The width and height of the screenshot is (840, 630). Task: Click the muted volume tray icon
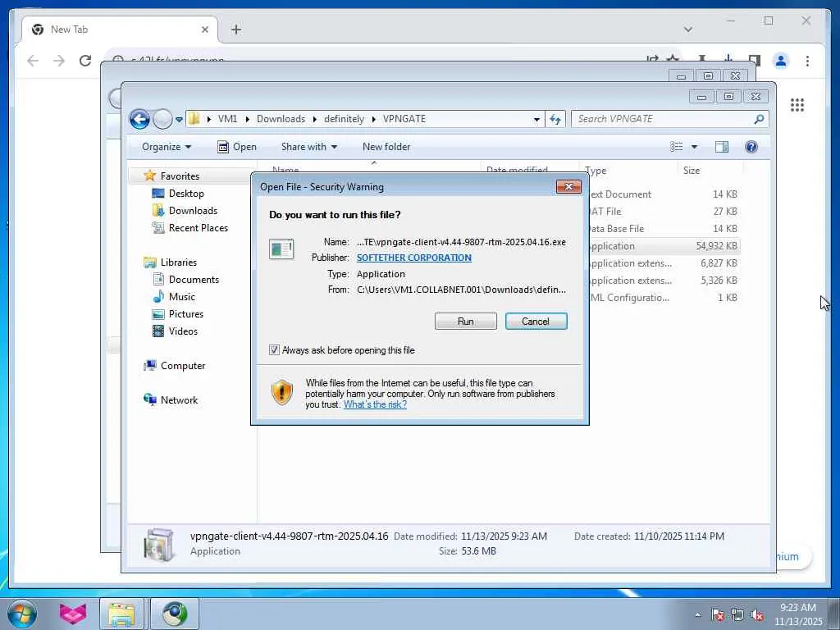757,614
